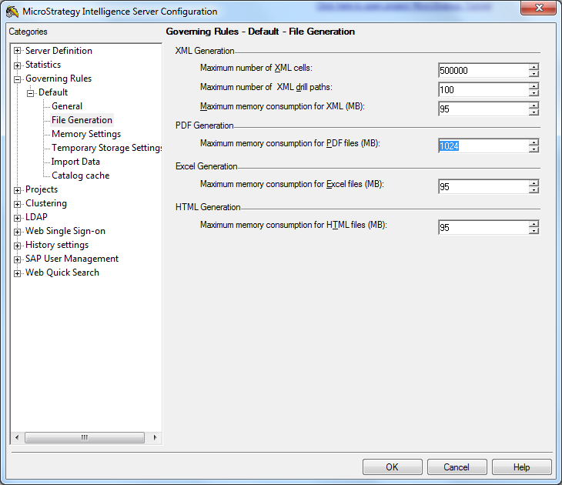Click the categories horizontal scrollbar right arrow
The height and width of the screenshot is (485, 562).
155,437
